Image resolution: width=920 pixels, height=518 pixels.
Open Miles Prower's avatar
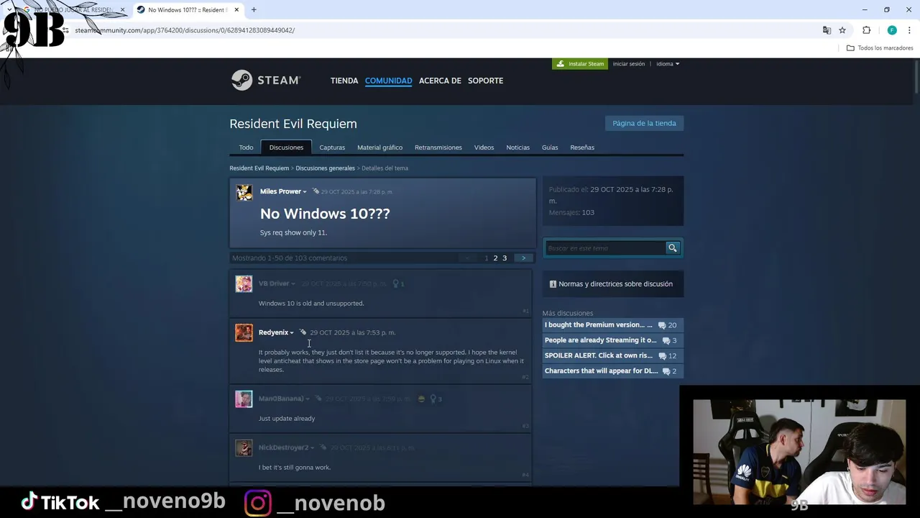[x=244, y=192]
